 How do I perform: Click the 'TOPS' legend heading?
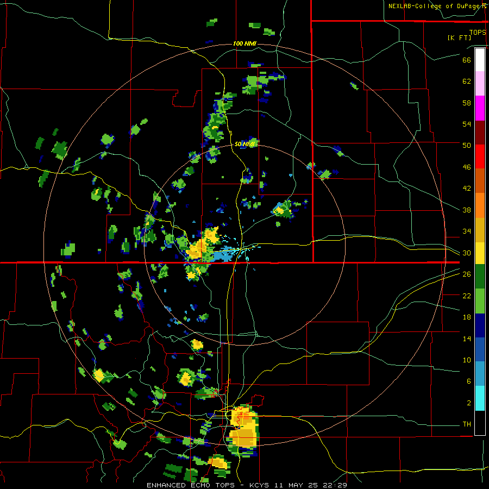click(478, 32)
